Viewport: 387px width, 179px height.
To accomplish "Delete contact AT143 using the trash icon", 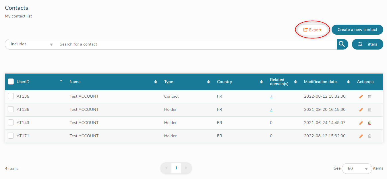I will point(369,123).
